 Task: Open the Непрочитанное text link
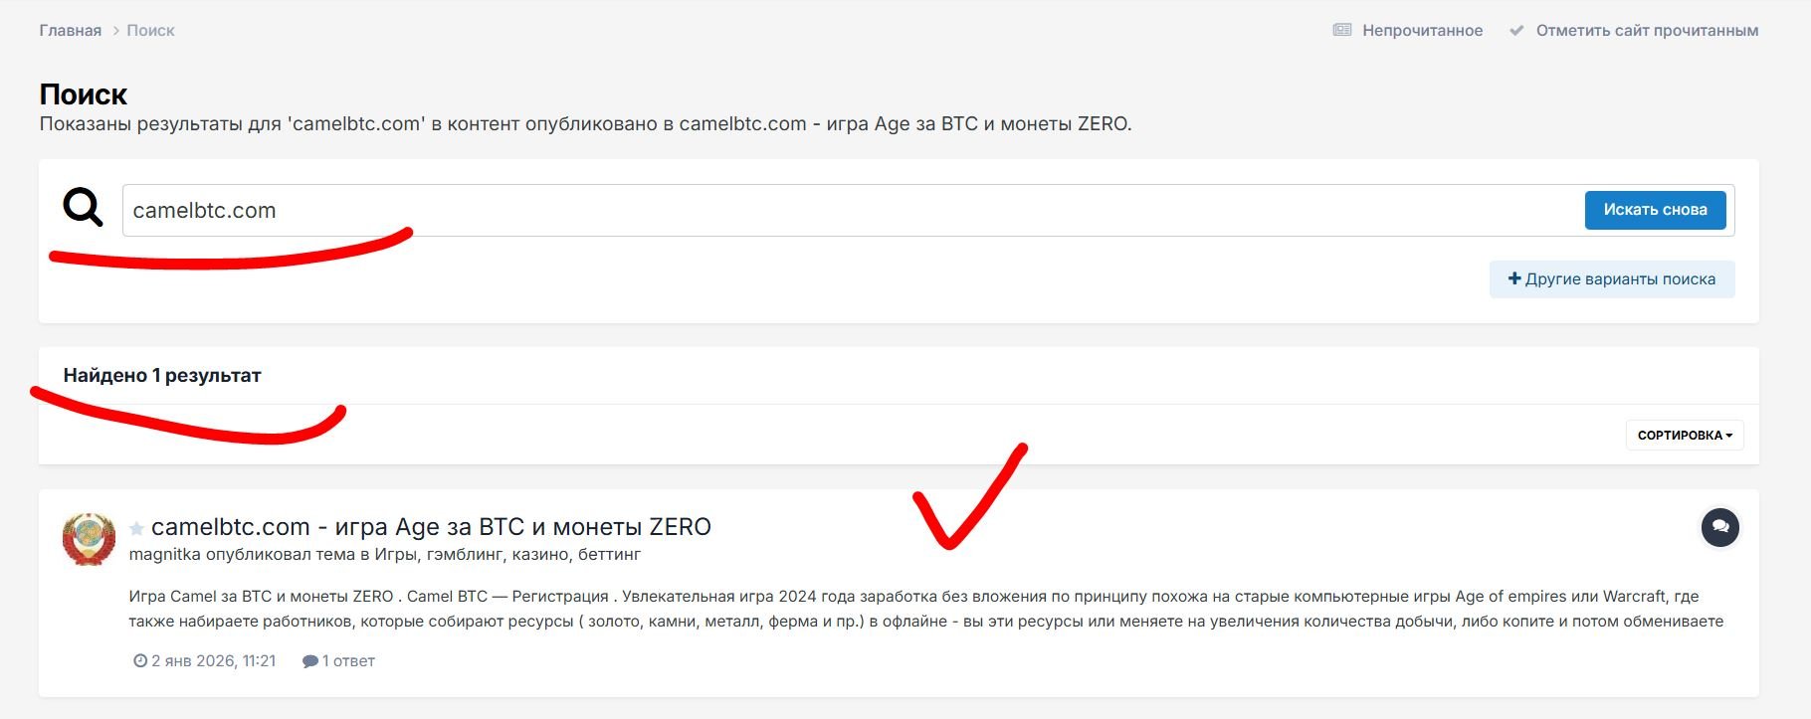pos(1422,31)
